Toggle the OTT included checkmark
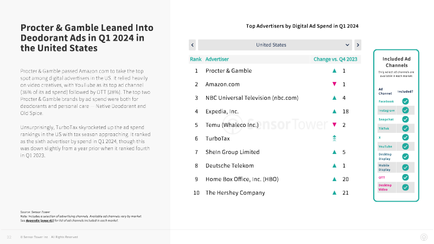 pyautogui.click(x=405, y=177)
